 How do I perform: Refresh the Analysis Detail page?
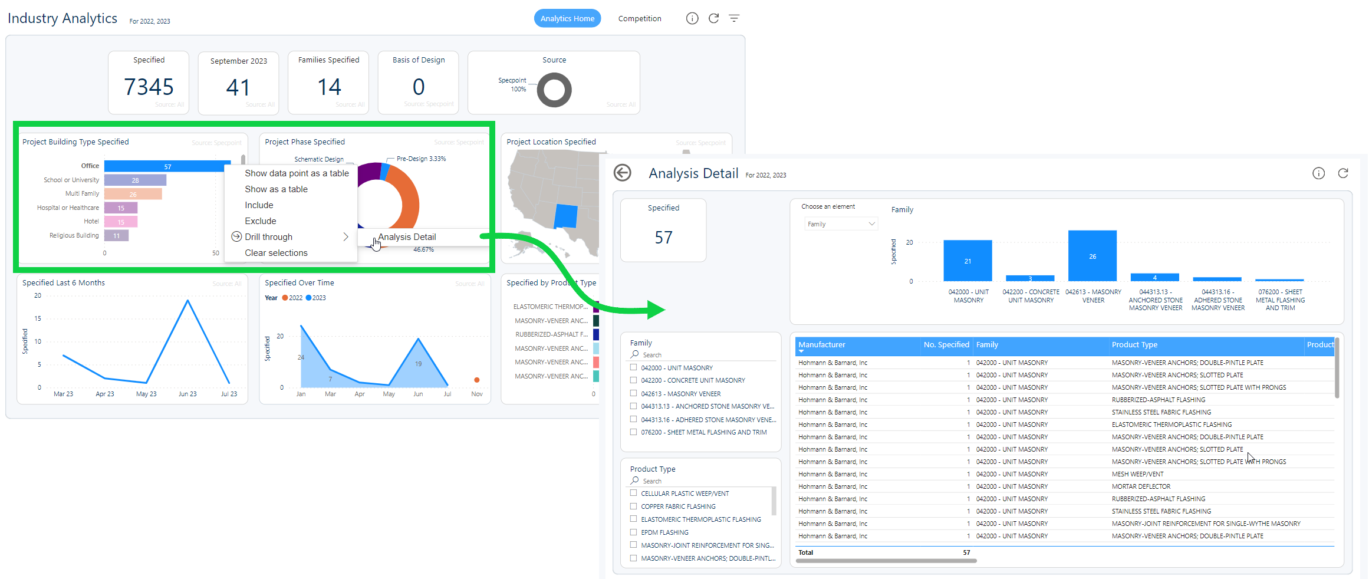pos(1343,173)
